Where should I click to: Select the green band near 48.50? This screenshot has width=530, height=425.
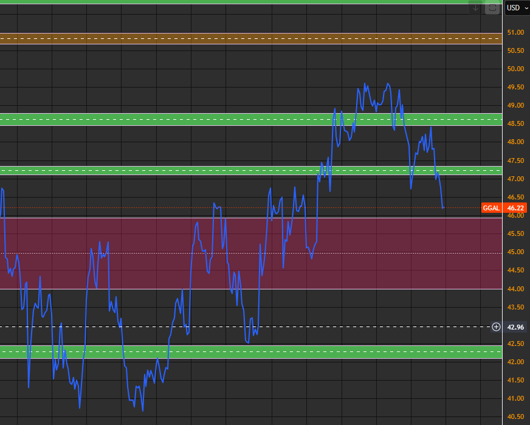251,119
